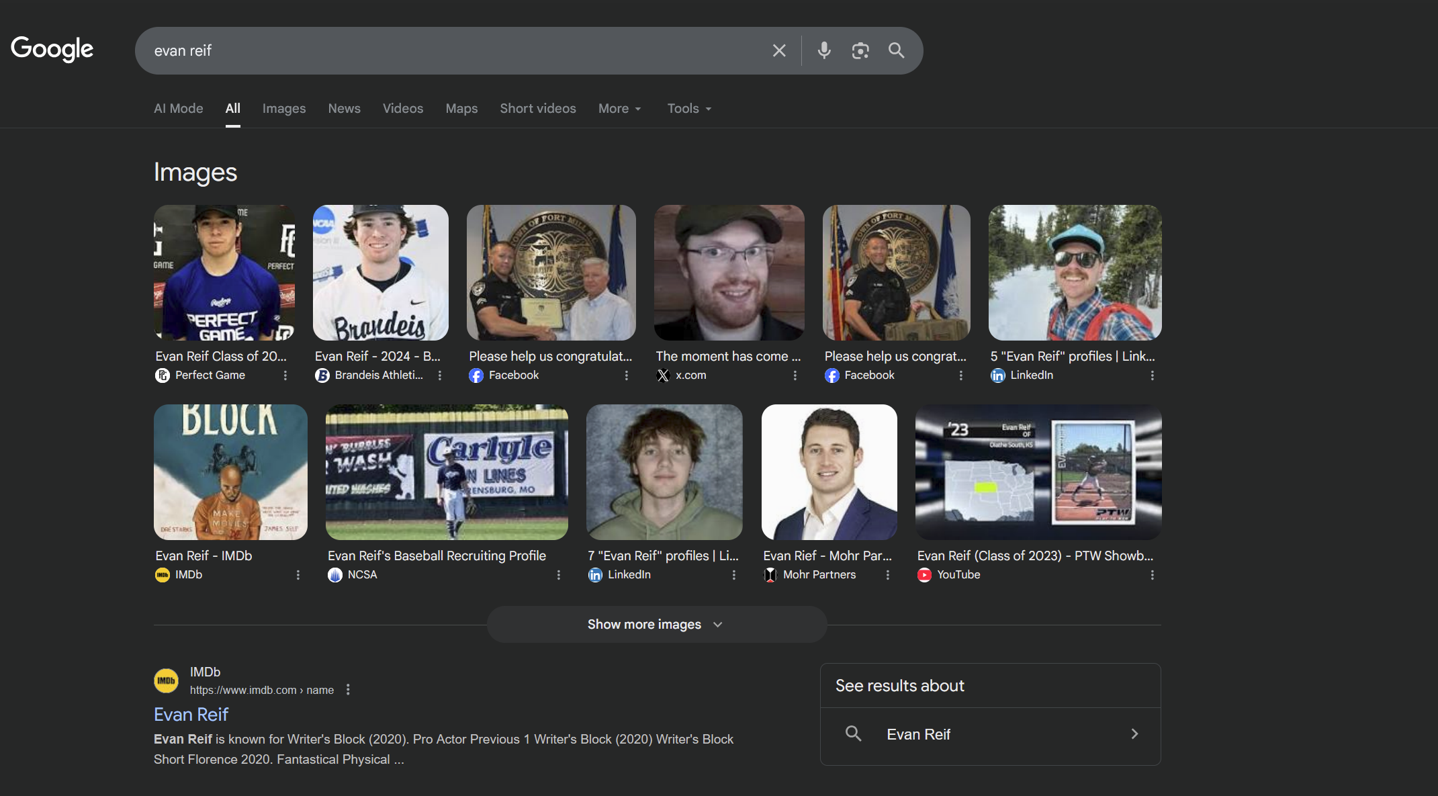1438x796 pixels.
Task: Switch to the Images tab
Action: pyautogui.click(x=283, y=108)
